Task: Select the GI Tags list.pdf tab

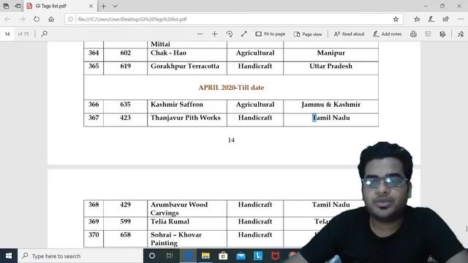Action: (x=60, y=6)
